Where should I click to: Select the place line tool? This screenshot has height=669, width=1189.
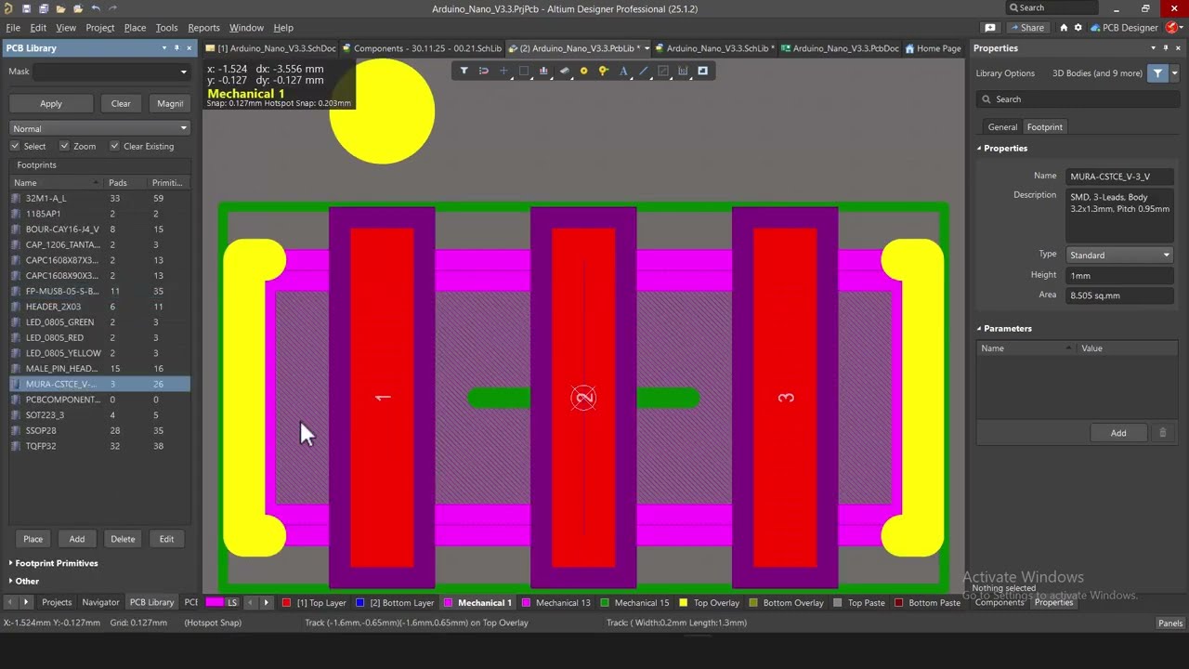tap(643, 71)
